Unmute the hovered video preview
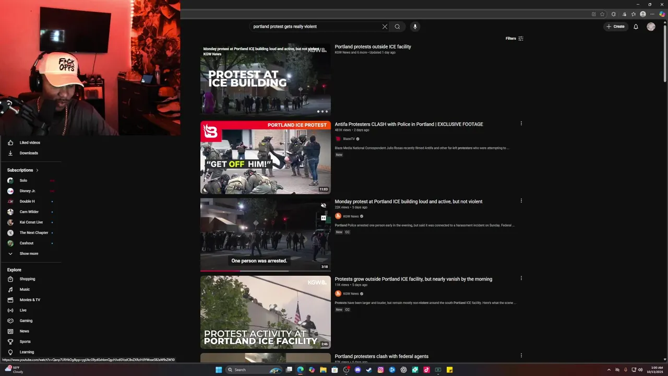Screen dimensions: 668x376 pyautogui.click(x=324, y=206)
